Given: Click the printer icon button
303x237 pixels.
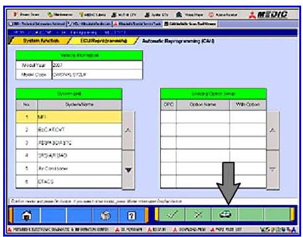Looking at the screenshot, I should pos(105,215).
